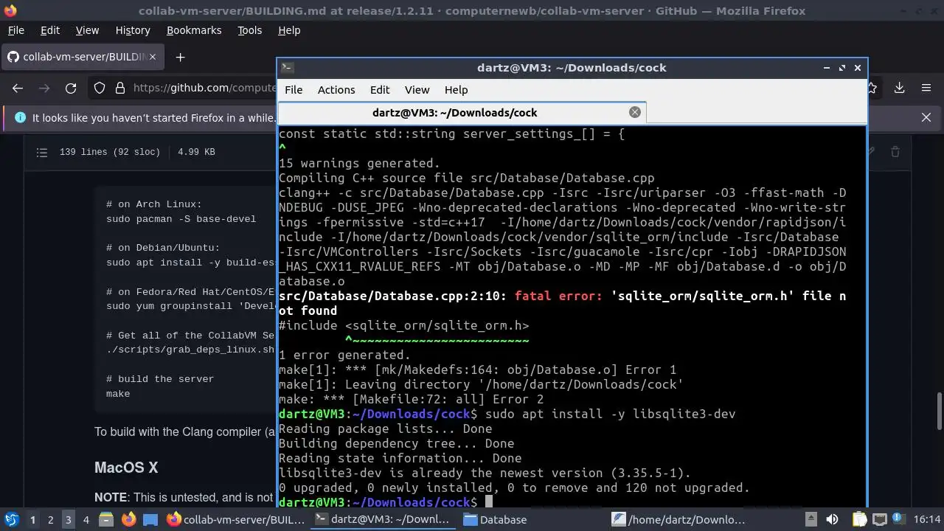This screenshot has width=944, height=531.
Task: Open the Firefox History menu
Action: [133, 30]
